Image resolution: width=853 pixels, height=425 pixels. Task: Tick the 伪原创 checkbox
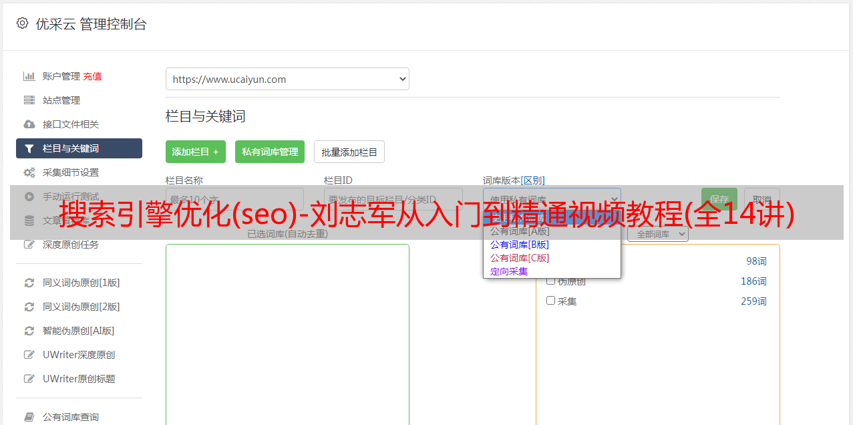tap(551, 281)
